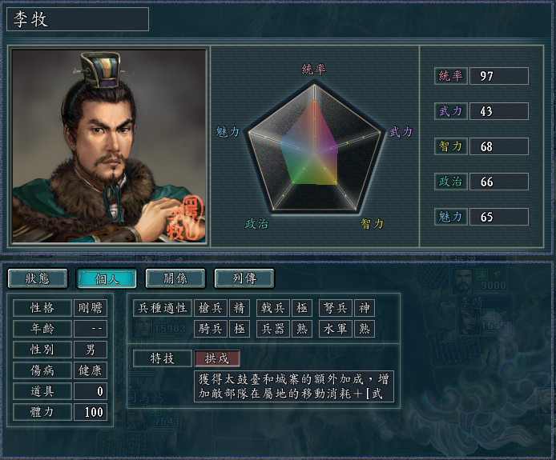Screen dimensions: 556x460
Task: Click the 水軍 troop aptitude cell
Action: point(336,329)
